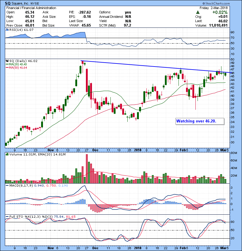
Task: Click the stochastic %K value 75.84
Action: tap(59, 217)
